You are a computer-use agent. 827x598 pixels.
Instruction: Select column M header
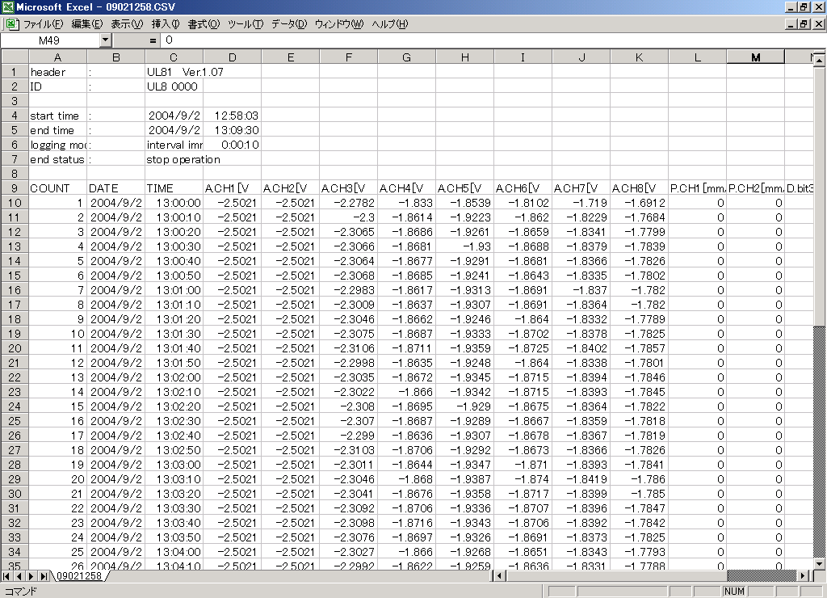755,57
